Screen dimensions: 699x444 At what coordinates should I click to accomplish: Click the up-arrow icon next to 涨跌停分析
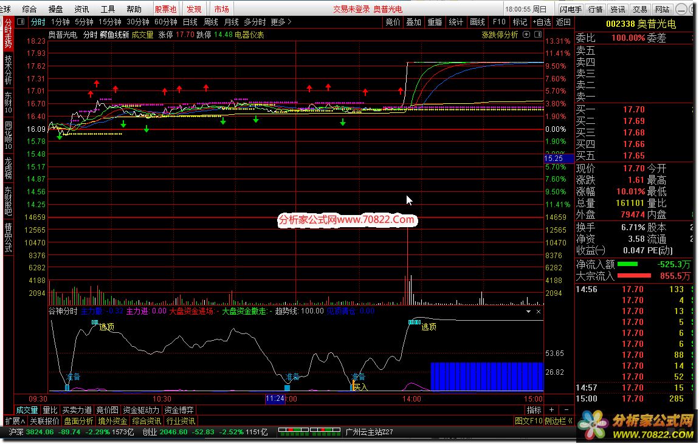point(526,34)
